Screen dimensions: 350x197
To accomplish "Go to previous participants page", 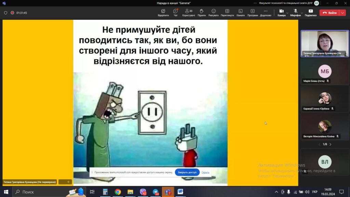I will click(319, 144).
